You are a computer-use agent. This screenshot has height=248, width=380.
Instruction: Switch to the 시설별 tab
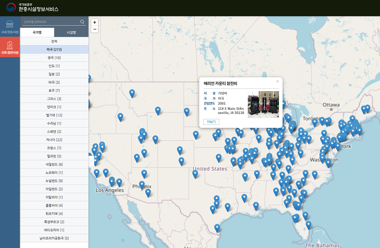point(71,32)
